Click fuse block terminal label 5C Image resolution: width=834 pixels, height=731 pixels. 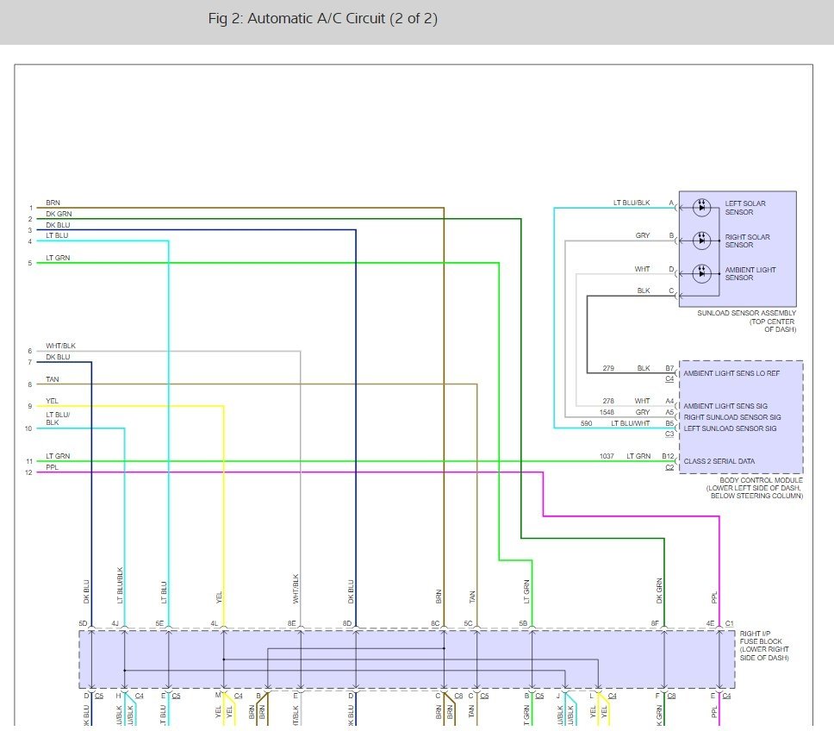(468, 623)
